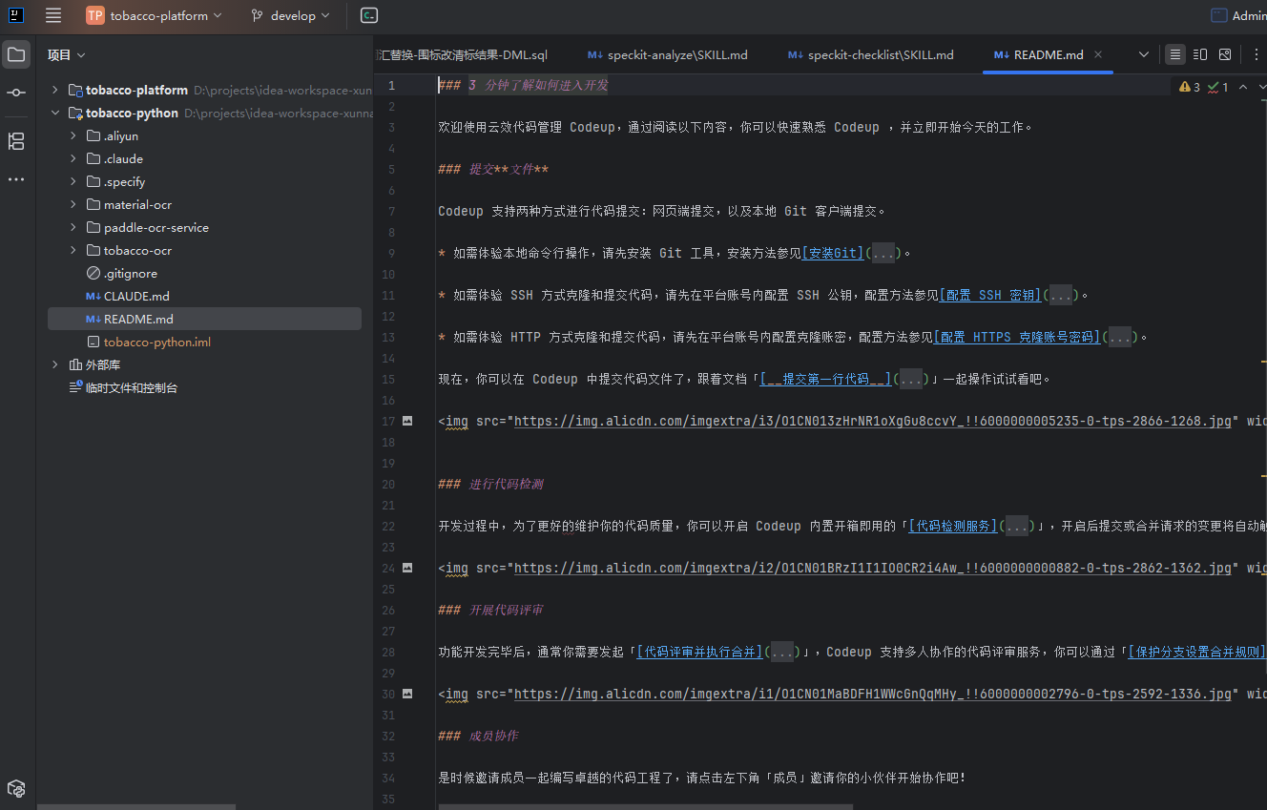Screen dimensions: 1267x810
Task: Expand the 外部库 node
Action: click(55, 365)
